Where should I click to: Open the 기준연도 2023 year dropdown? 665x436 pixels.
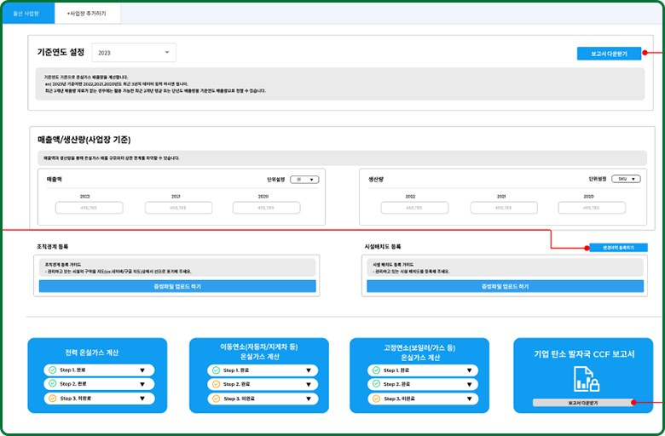click(x=133, y=53)
